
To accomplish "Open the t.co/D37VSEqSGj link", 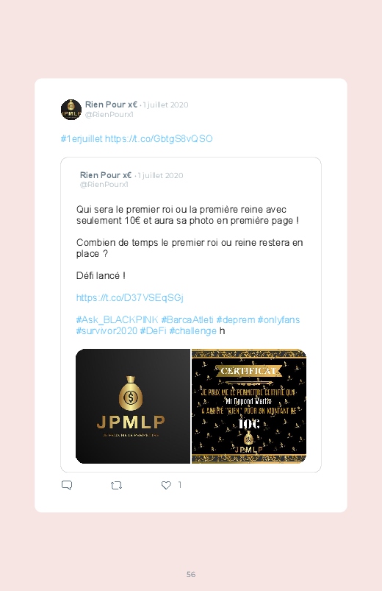I will [130, 298].
